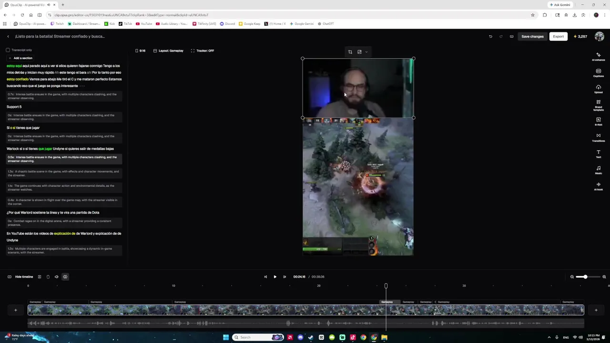The height and width of the screenshot is (343, 610).
Task: Click the timeline playhead marker
Action: [x=386, y=286]
